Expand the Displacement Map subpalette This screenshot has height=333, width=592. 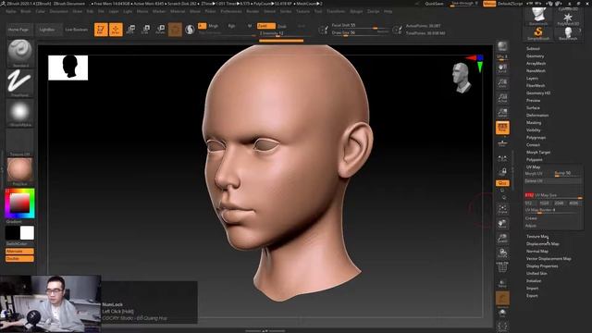(543, 244)
